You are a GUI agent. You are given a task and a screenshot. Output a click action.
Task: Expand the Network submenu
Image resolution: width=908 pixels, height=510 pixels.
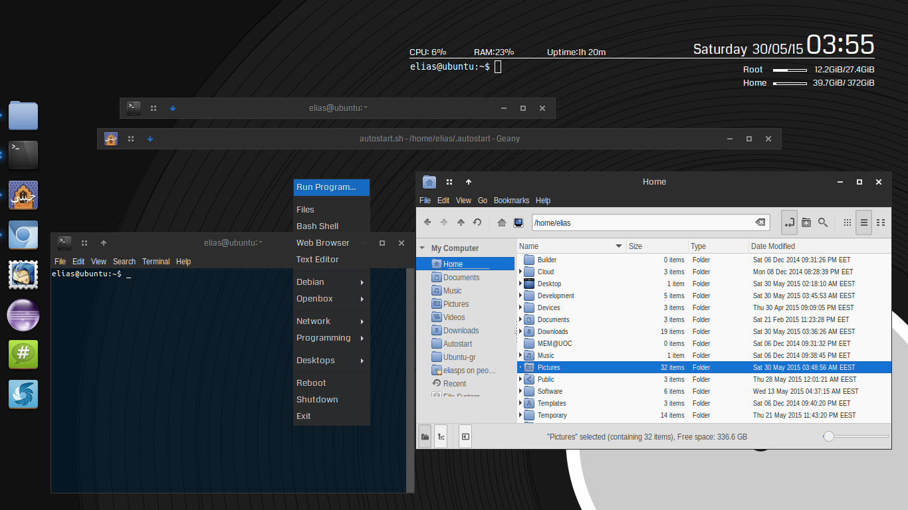pos(332,321)
